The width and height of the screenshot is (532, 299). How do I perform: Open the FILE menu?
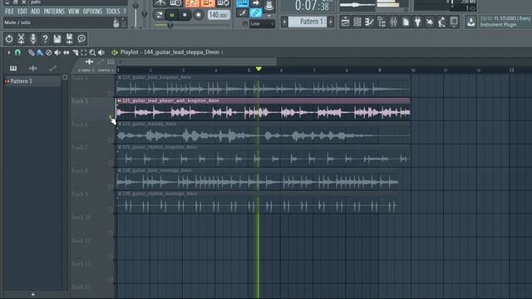(9, 12)
